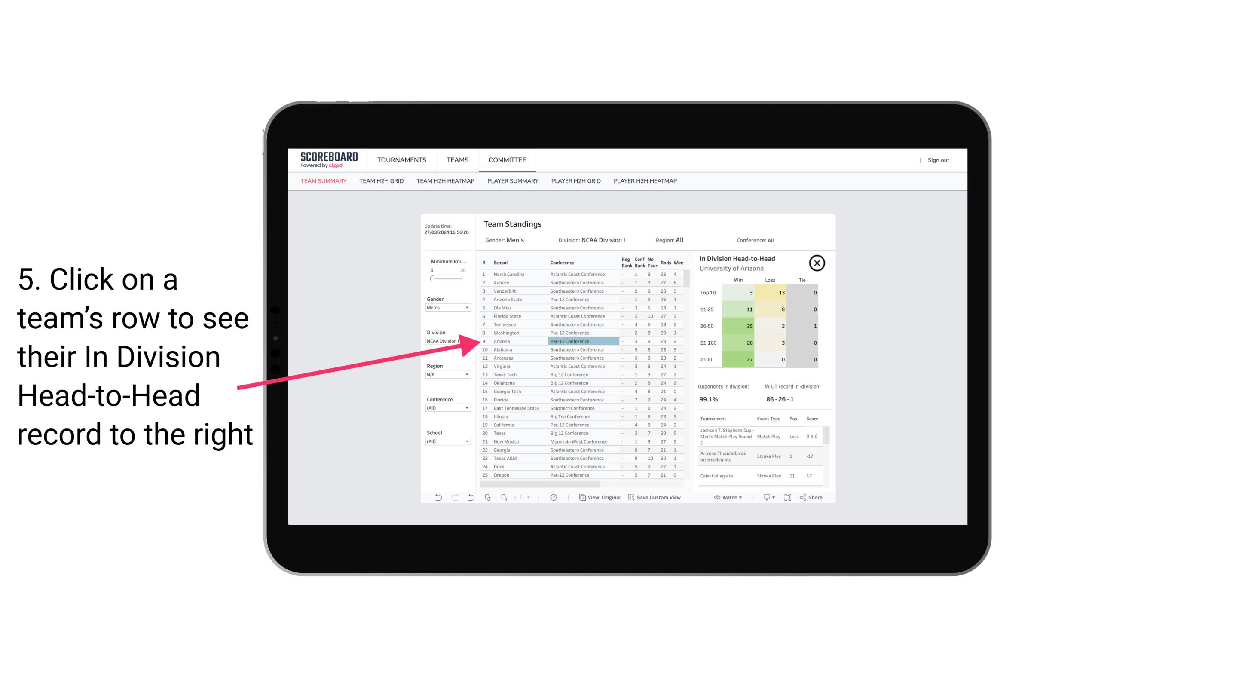
Task: Click TOURNAMENTS menu item
Action: 402,160
